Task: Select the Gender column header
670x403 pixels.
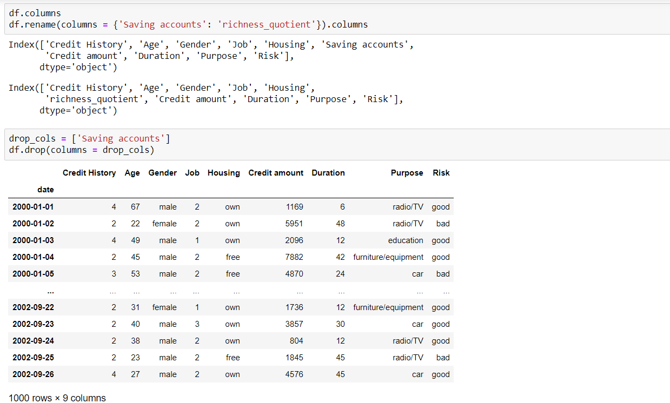Action: pos(162,173)
